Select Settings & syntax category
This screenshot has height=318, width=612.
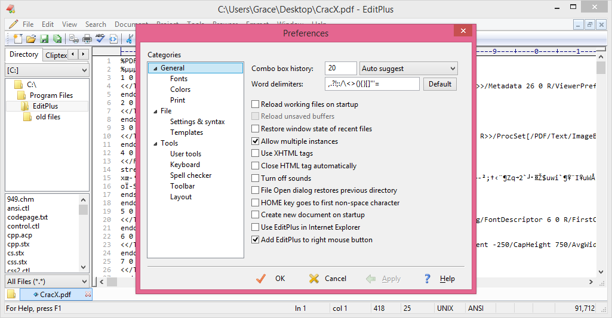pyautogui.click(x=198, y=122)
